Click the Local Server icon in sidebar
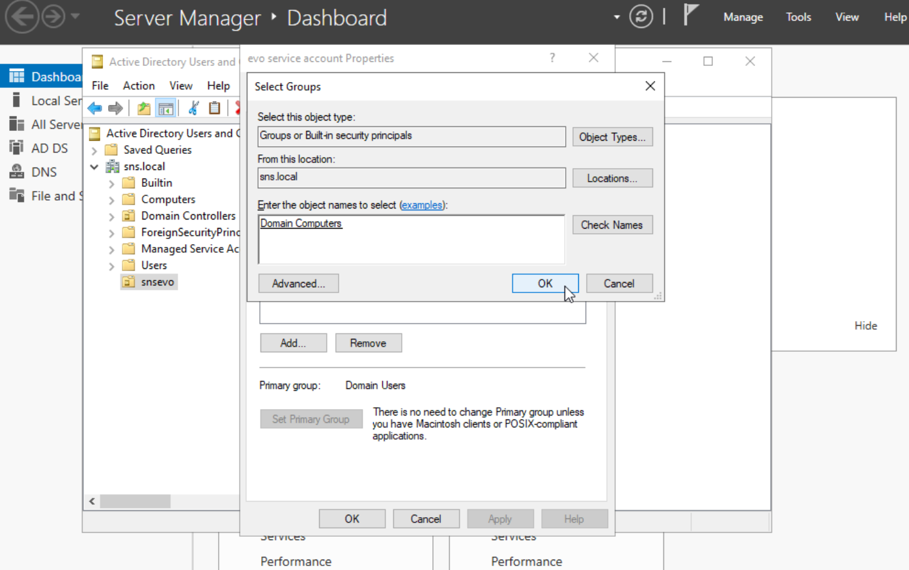909x570 pixels. pos(17,100)
